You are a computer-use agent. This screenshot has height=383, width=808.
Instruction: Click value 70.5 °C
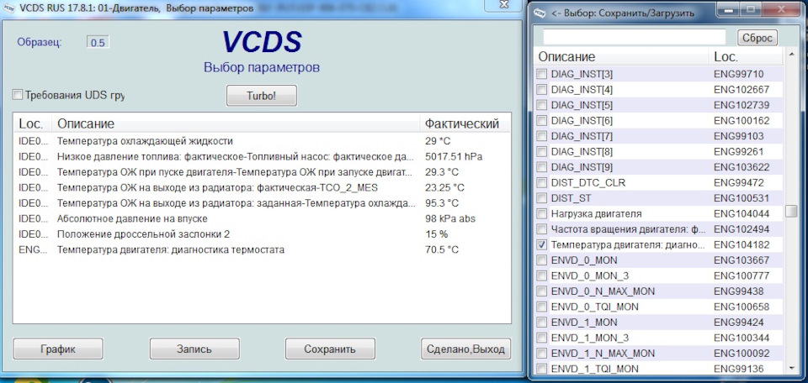click(442, 249)
